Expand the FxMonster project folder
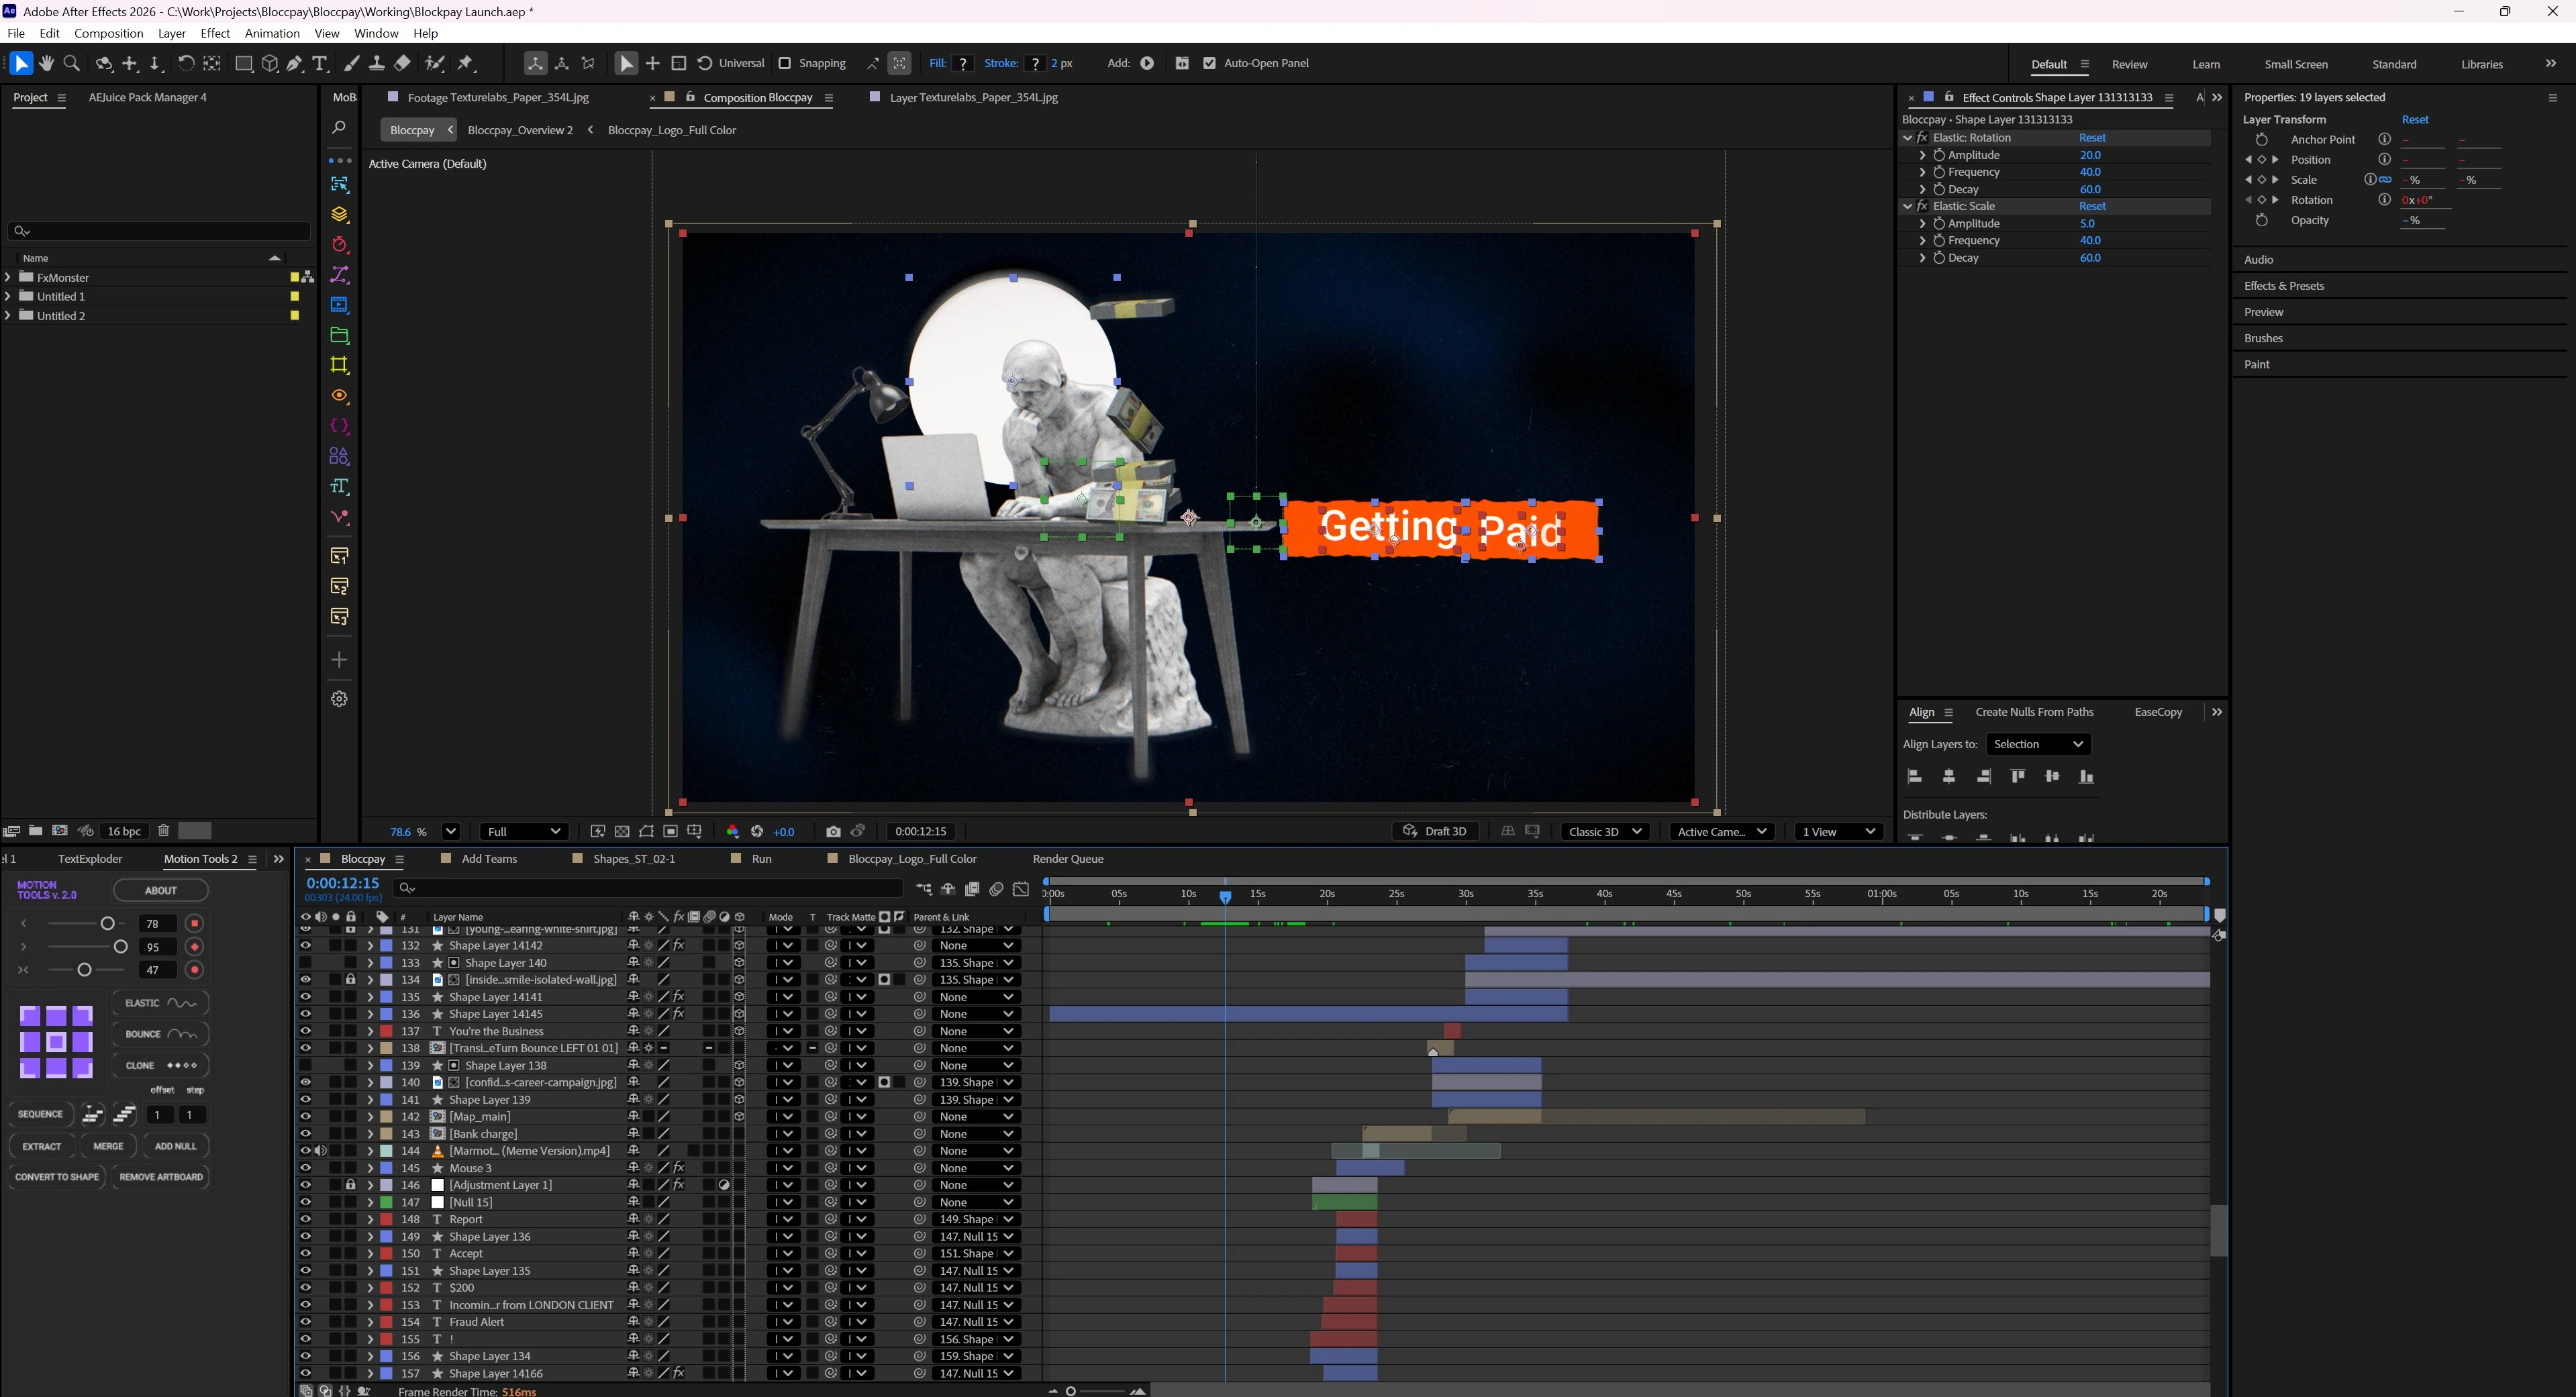This screenshot has height=1397, width=2576. pyautogui.click(x=9, y=277)
